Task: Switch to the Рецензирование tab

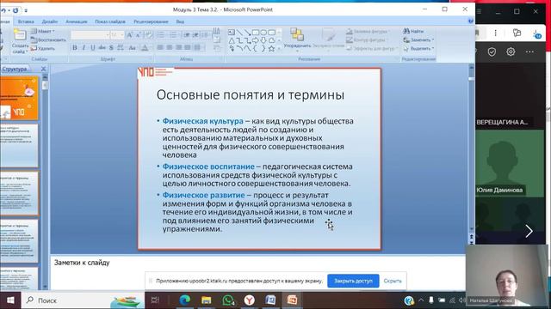Action: pos(151,21)
